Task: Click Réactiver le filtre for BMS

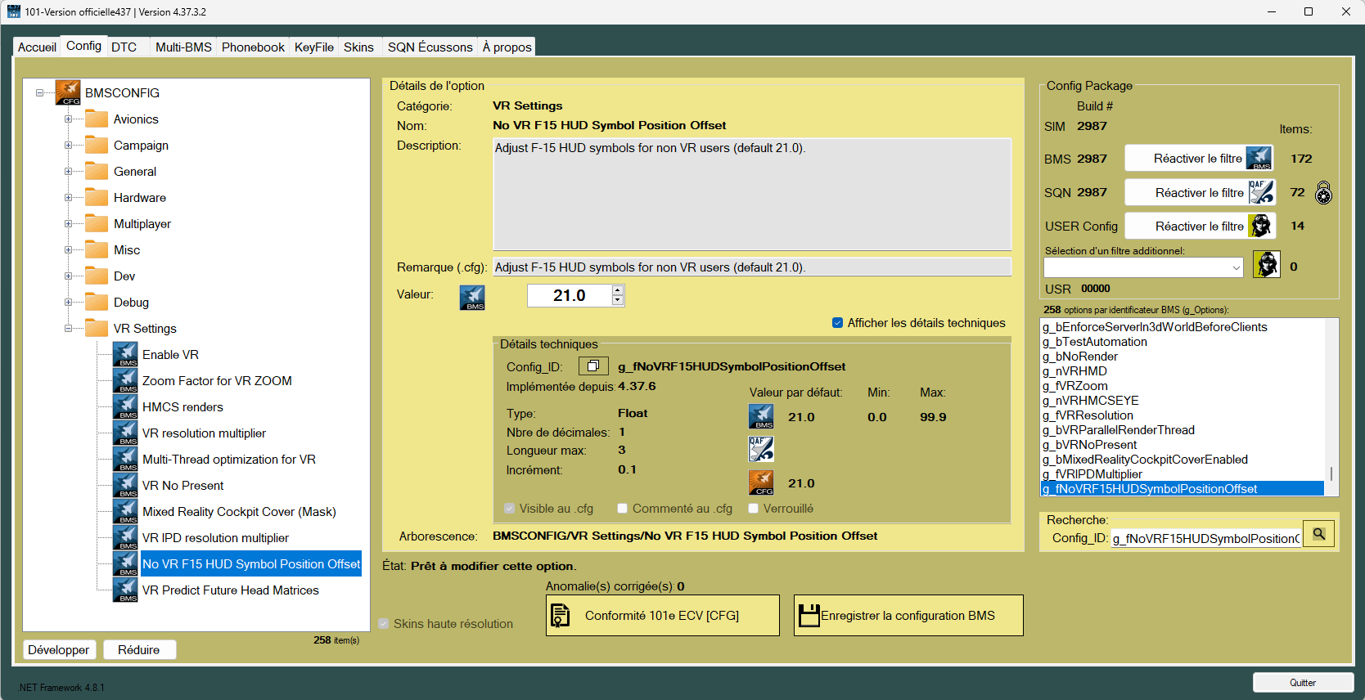Action: (1200, 158)
